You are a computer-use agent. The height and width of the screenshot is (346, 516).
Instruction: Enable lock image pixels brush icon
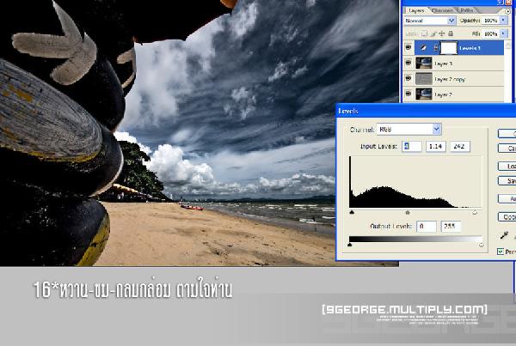(x=433, y=33)
